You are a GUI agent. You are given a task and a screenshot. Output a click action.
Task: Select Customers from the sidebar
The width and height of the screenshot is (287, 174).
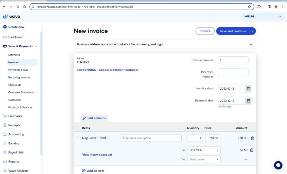(14, 100)
